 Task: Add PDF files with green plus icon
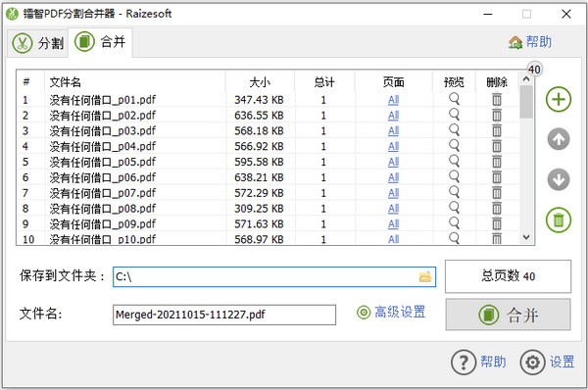[x=559, y=99]
